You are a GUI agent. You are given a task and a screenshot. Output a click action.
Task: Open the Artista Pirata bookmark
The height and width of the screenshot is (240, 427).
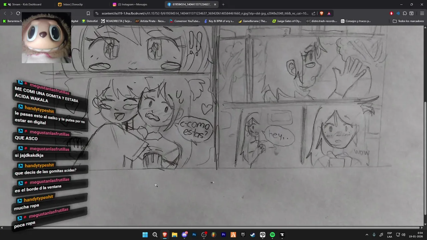150,21
